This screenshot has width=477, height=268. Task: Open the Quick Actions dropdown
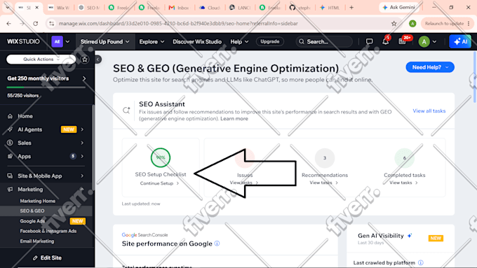click(x=41, y=59)
